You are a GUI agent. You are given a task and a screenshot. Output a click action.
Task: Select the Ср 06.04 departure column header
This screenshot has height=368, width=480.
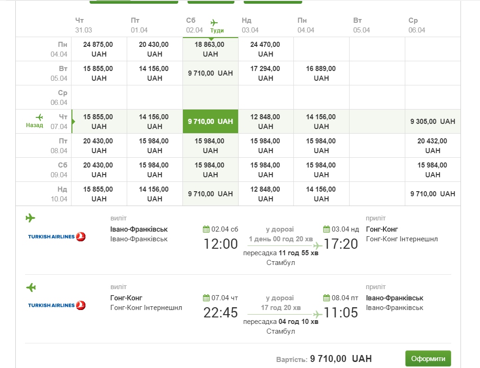point(416,25)
